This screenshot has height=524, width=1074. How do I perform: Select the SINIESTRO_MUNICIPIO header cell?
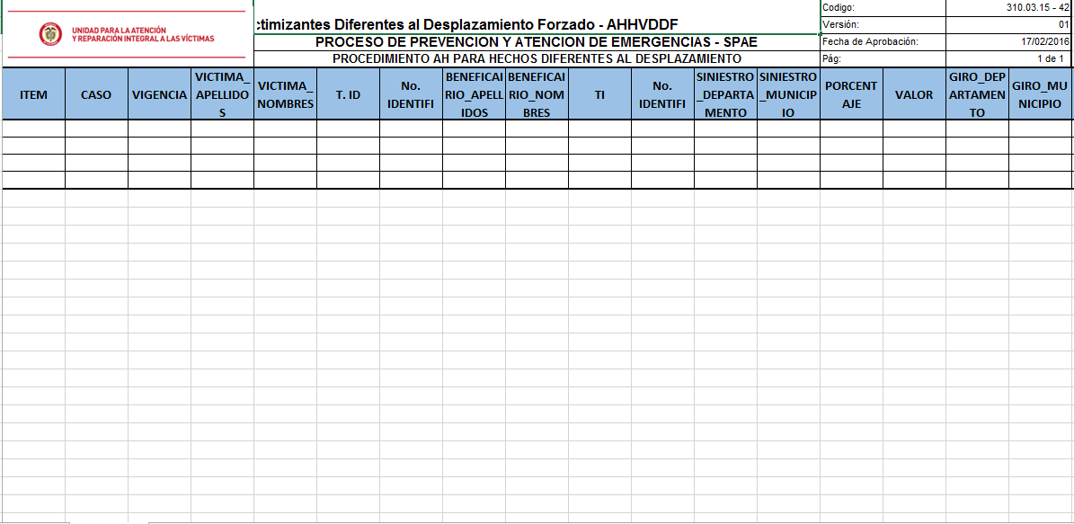[x=788, y=94]
